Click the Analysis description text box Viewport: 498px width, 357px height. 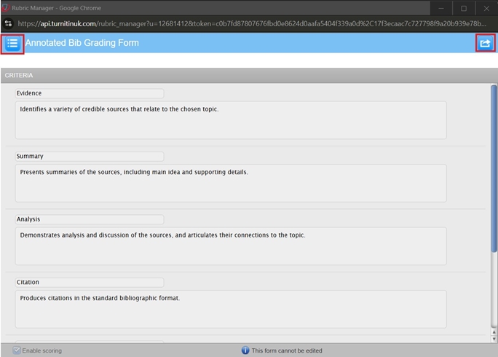pos(231,246)
